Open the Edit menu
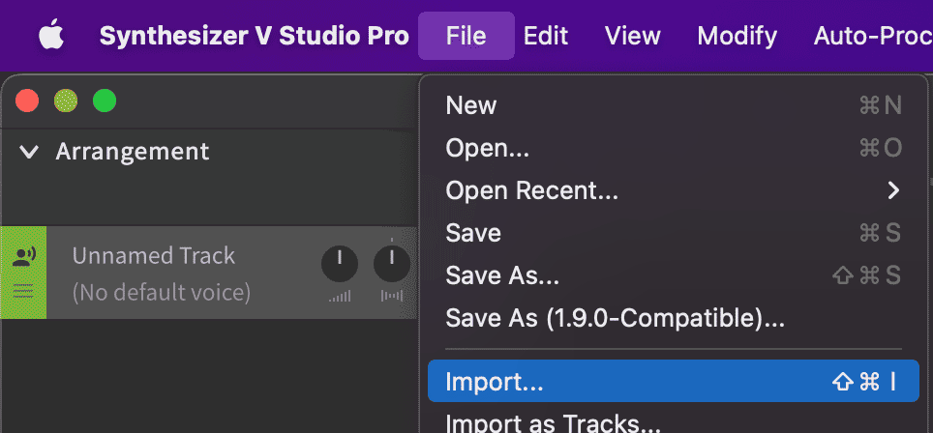Image resolution: width=933 pixels, height=433 pixels. coord(546,37)
